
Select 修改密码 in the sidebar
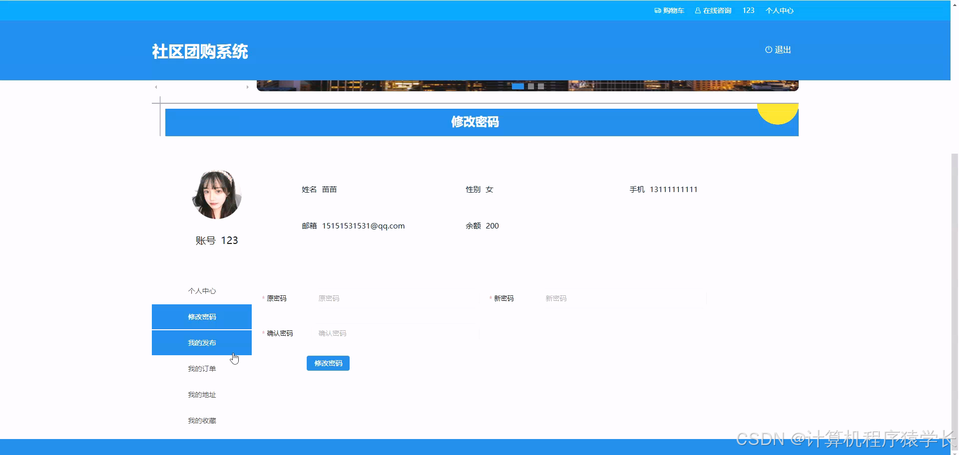click(201, 316)
